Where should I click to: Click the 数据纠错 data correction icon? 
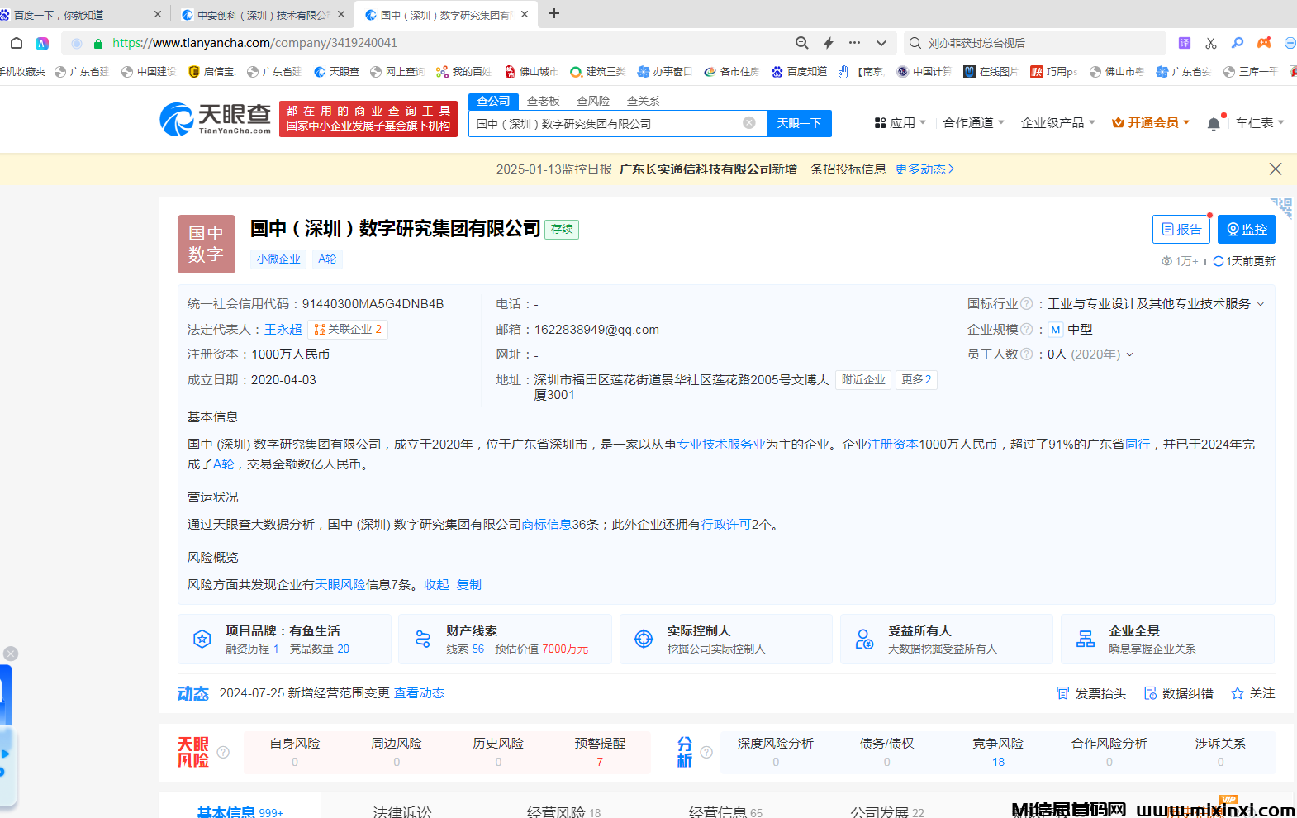(1150, 693)
